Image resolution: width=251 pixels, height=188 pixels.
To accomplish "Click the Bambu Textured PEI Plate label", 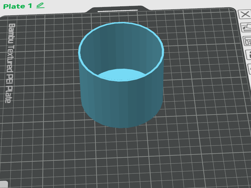I will pos(11,63).
